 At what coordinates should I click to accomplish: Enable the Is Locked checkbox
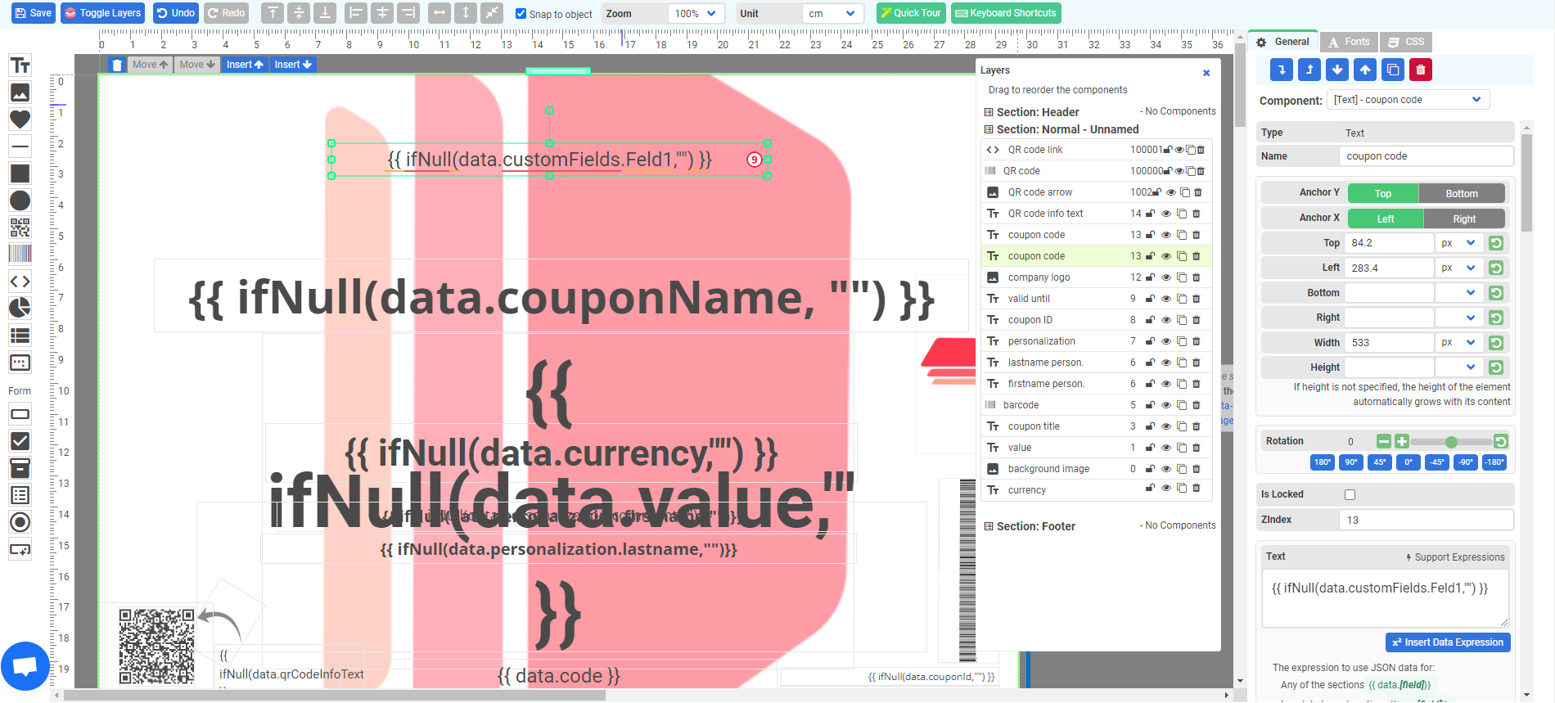pyautogui.click(x=1350, y=494)
